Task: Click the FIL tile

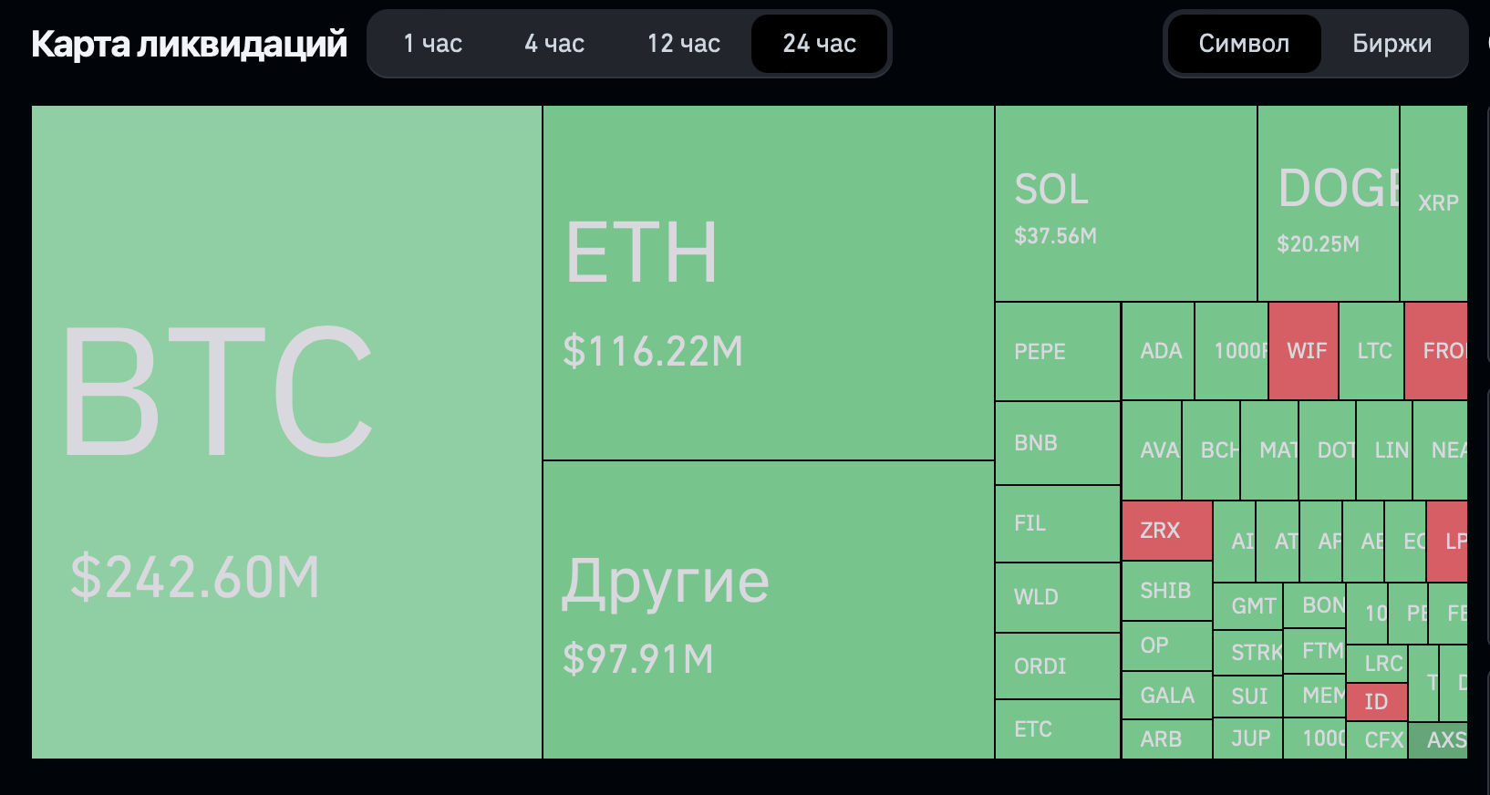Action: [1058, 524]
